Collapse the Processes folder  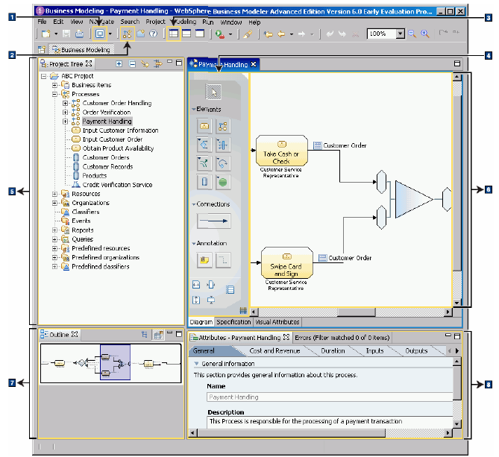click(54, 94)
